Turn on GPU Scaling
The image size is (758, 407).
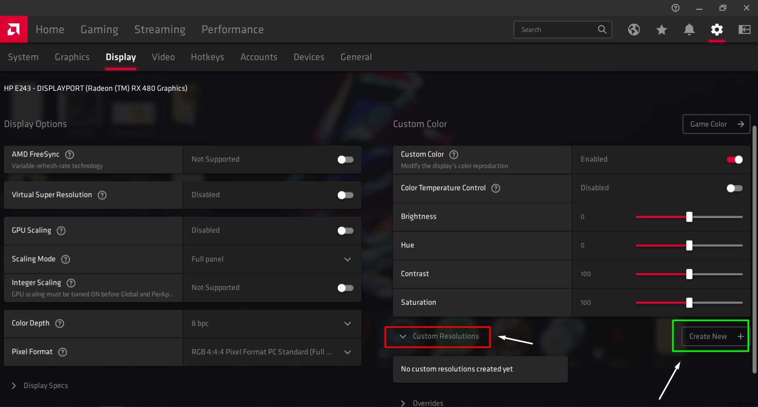[345, 231]
